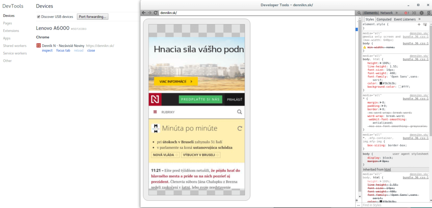
Task: Click the close link under Denník N
Action: point(91,50)
